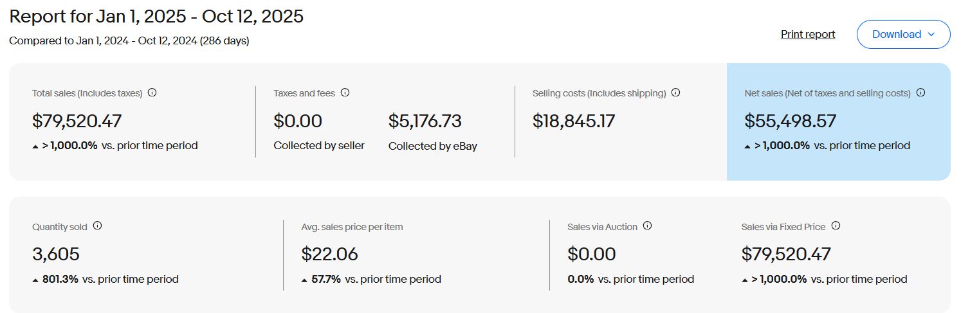Click the Selling costs info icon
This screenshot has width=970, height=313.
(x=675, y=93)
